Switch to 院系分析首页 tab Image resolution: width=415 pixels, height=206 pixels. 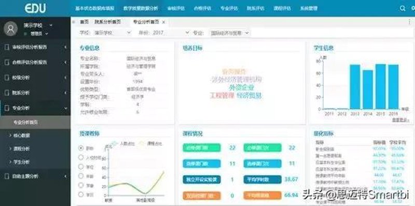[x=108, y=22]
